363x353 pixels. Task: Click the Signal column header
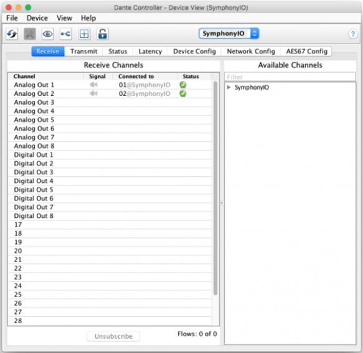[98, 77]
